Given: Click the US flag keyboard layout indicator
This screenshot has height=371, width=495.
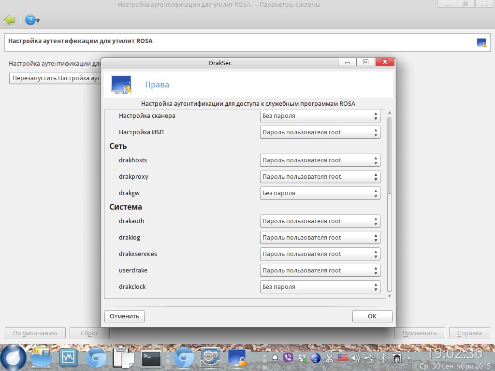Looking at the screenshot, I should point(343,358).
